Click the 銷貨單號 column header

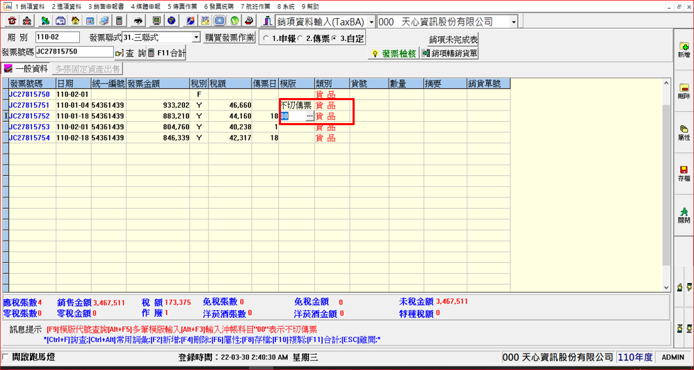pyautogui.click(x=488, y=83)
